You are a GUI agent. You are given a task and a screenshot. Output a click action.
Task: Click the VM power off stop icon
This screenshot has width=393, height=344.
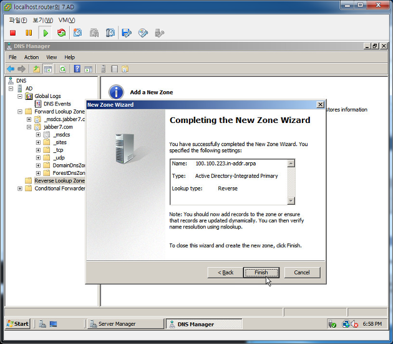coord(12,33)
